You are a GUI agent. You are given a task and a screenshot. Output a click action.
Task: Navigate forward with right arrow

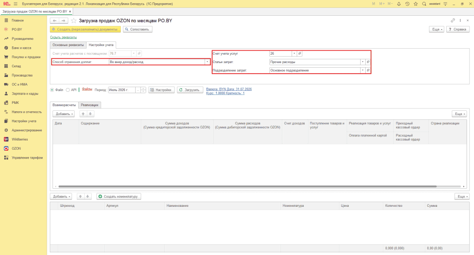pyautogui.click(x=63, y=20)
